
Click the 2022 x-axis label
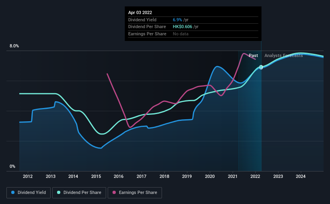(255, 176)
